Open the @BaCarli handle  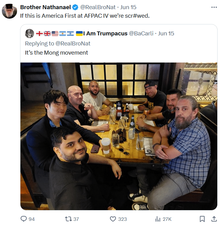click(x=141, y=34)
